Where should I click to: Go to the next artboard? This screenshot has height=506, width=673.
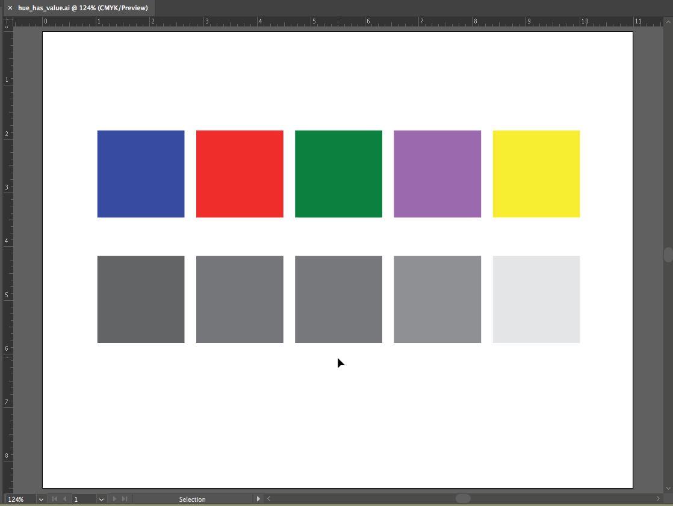(114, 499)
